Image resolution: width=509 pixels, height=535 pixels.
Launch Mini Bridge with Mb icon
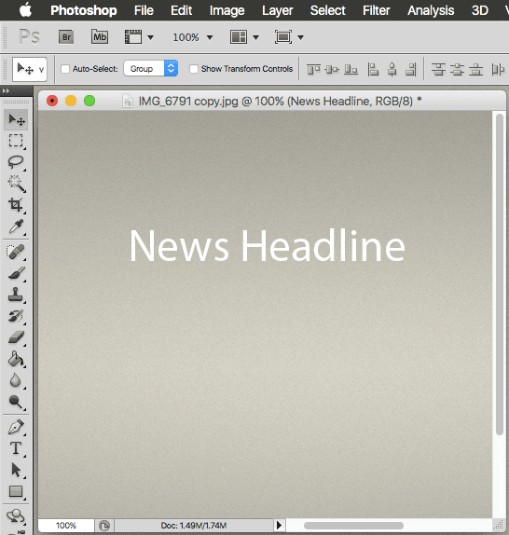pyautogui.click(x=100, y=37)
